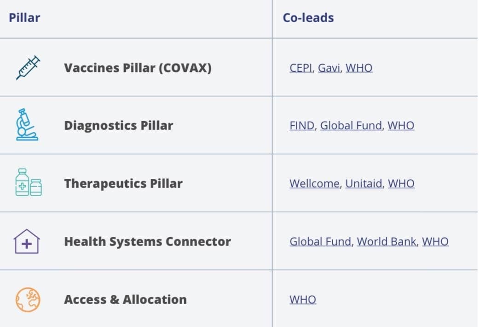Image resolution: width=480 pixels, height=327 pixels.
Task: Select the Health Systems Connector title
Action: [147, 242]
